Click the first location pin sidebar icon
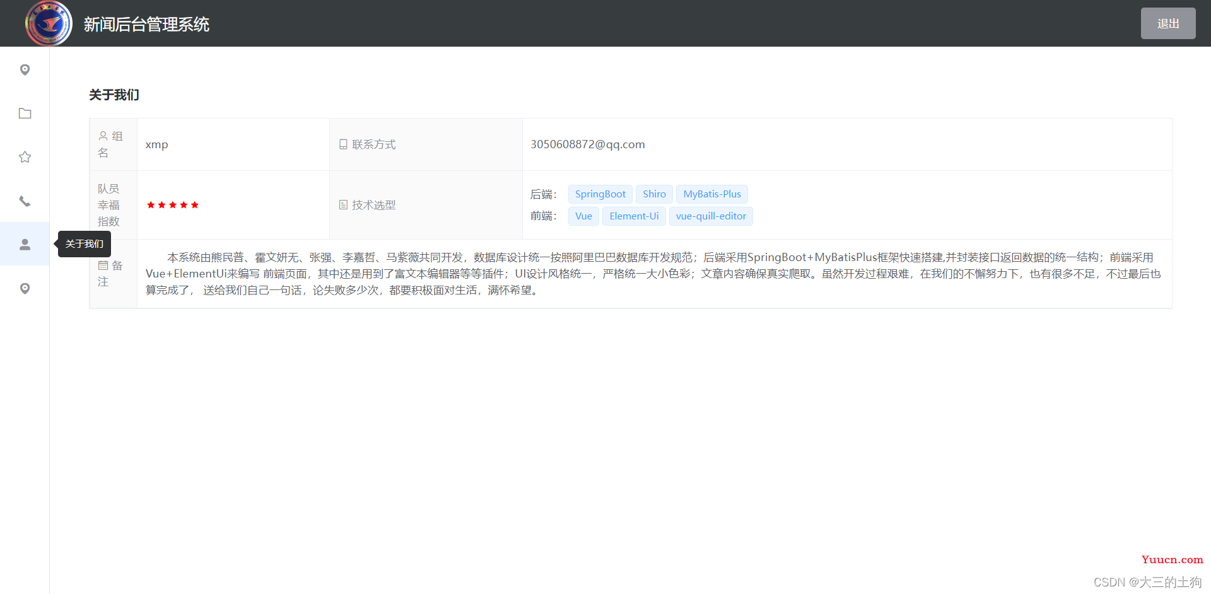The image size is (1211, 594). [x=25, y=69]
